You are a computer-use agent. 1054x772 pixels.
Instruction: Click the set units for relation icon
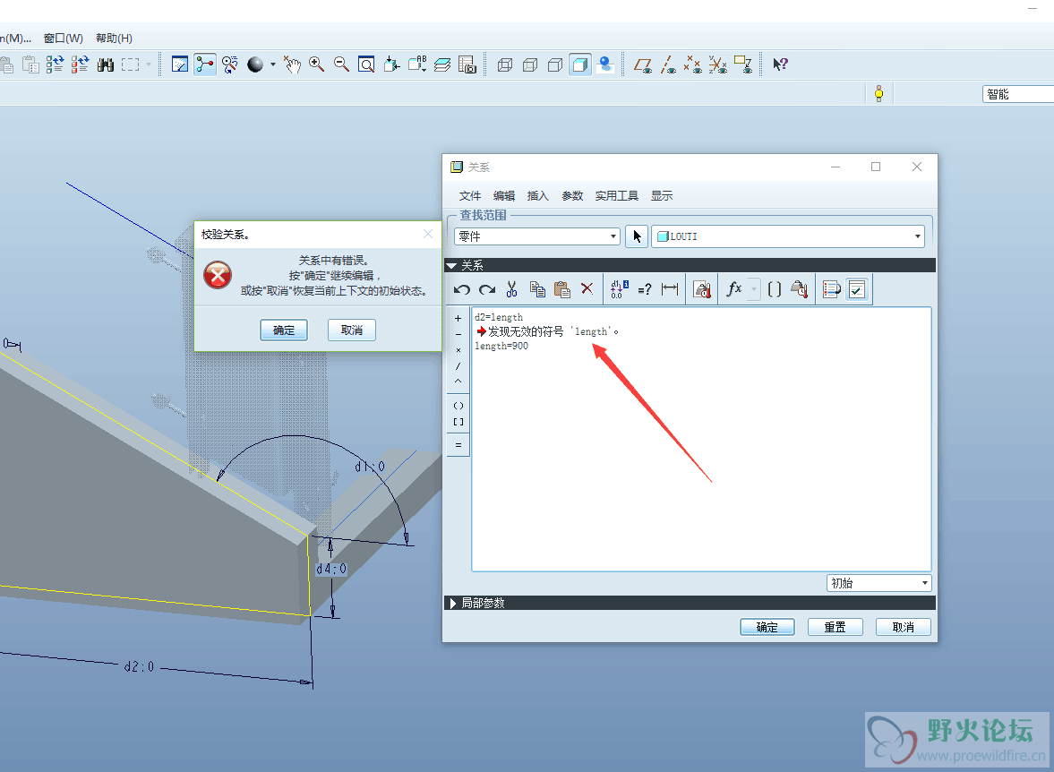click(x=702, y=290)
